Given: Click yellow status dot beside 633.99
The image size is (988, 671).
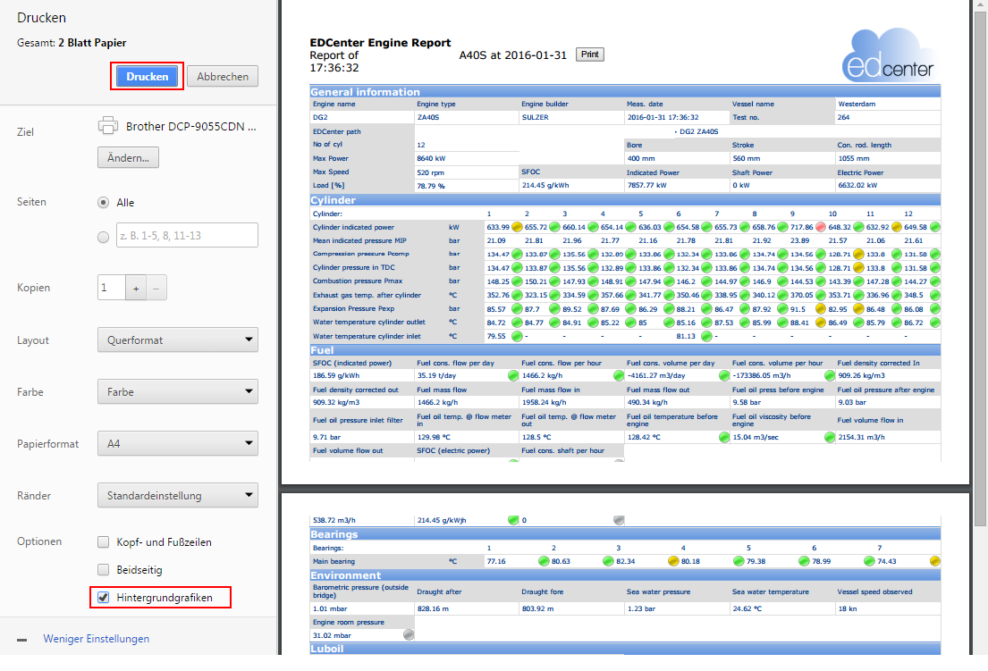Looking at the screenshot, I should [516, 228].
